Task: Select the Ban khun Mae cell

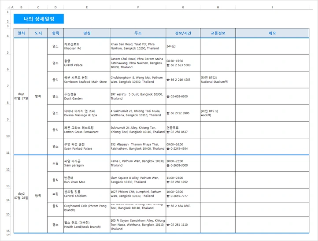Action: 87,180
